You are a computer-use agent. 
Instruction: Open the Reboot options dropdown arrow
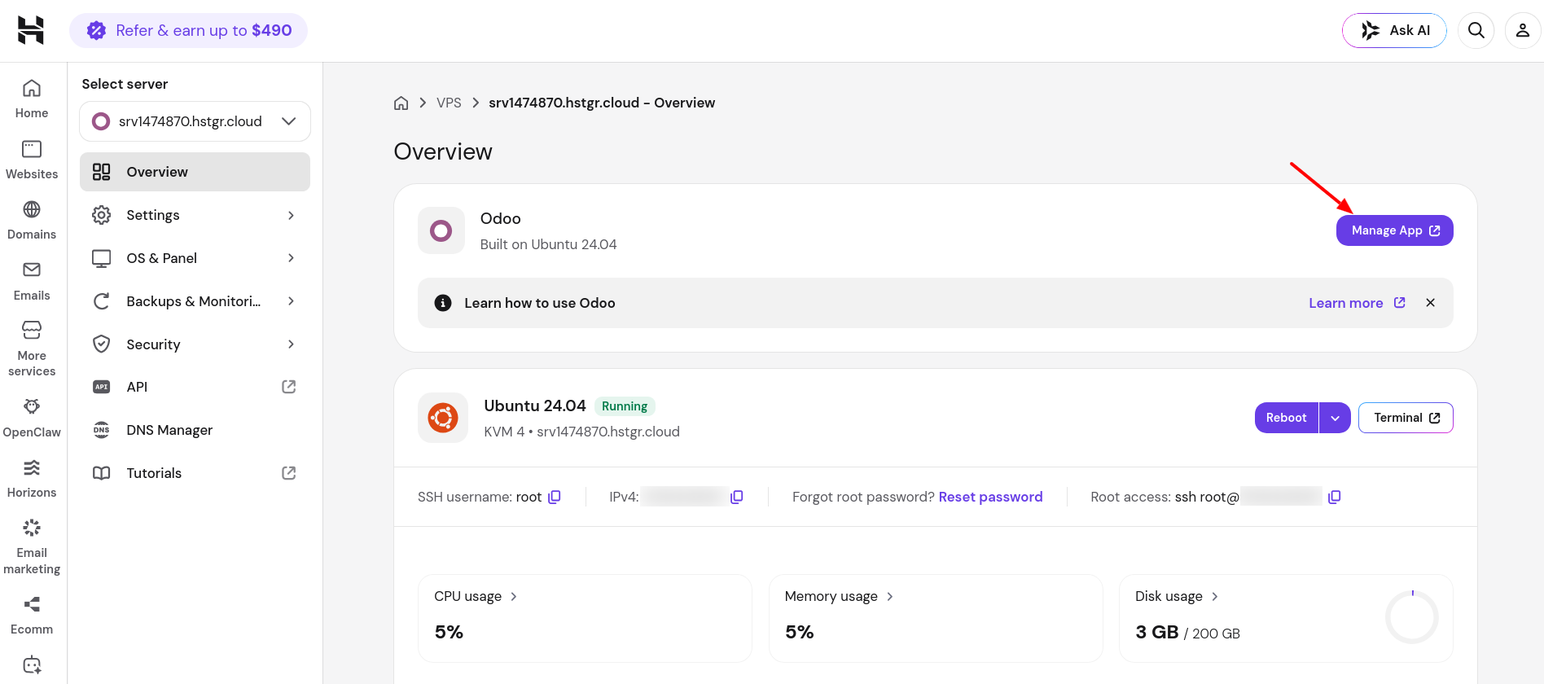point(1335,418)
